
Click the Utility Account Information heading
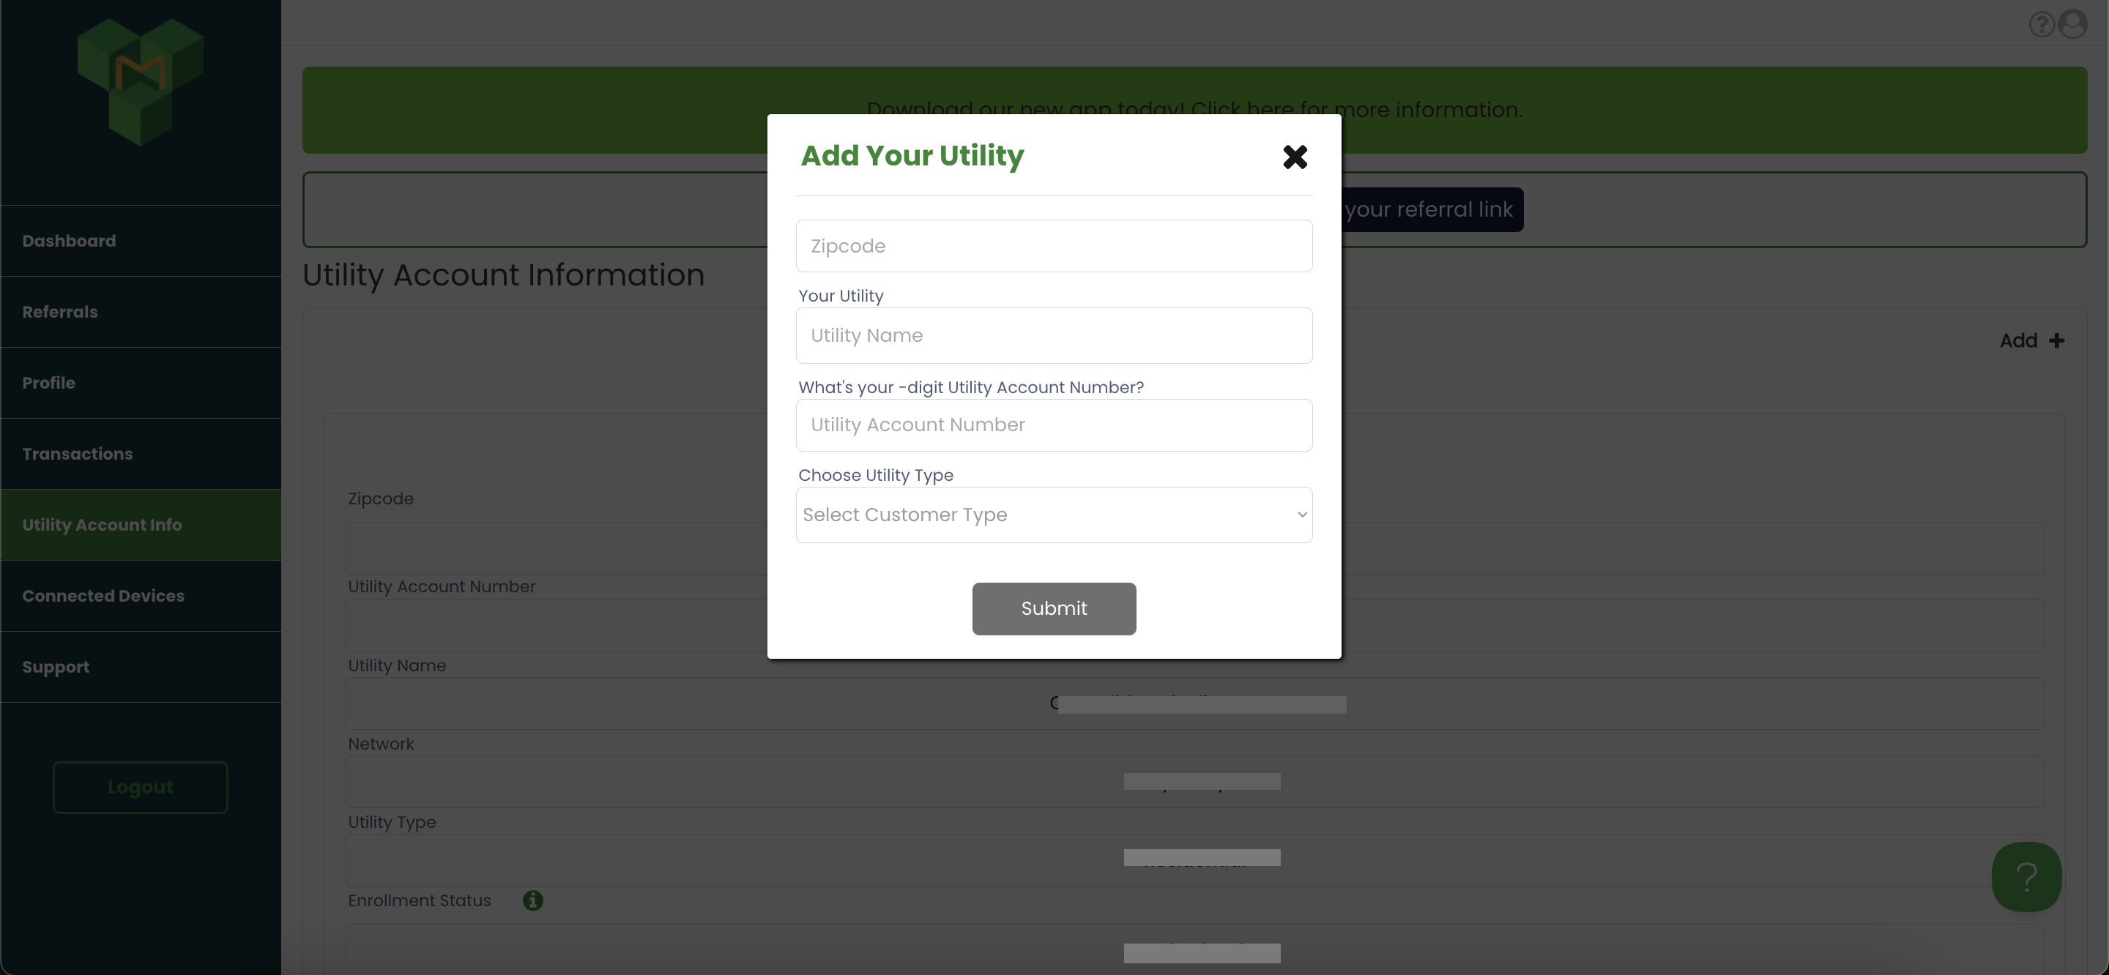502,275
